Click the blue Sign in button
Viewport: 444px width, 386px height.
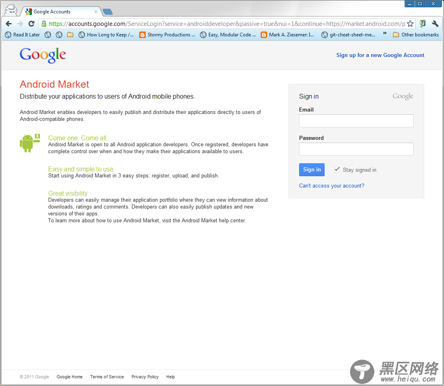click(x=312, y=170)
